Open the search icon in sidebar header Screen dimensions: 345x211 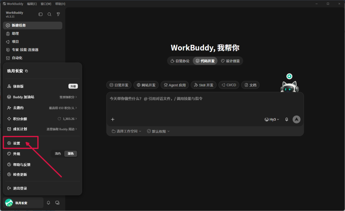click(49, 14)
